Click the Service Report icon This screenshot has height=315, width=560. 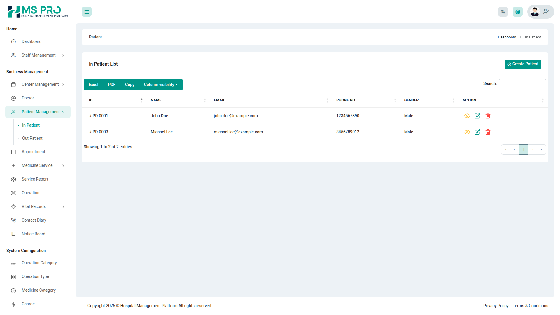[x=13, y=179]
